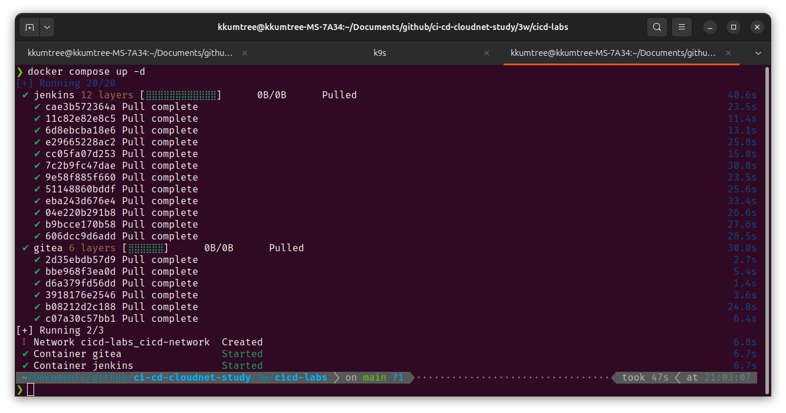Viewport: 786px width, 413px height.
Task: Click the 'at 21:03:07' time segment
Action: 719,378
